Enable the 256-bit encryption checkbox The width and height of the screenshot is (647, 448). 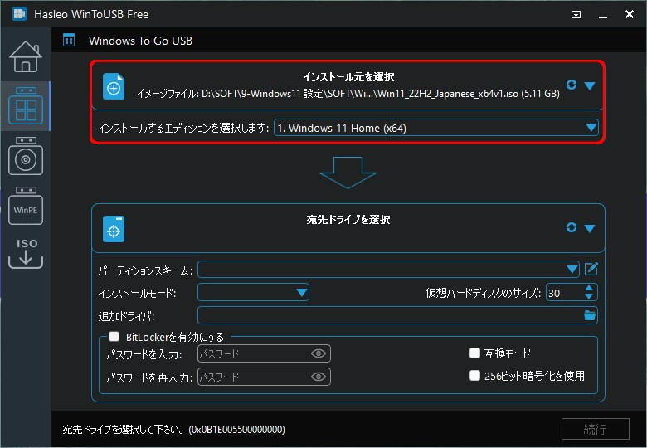(x=475, y=375)
